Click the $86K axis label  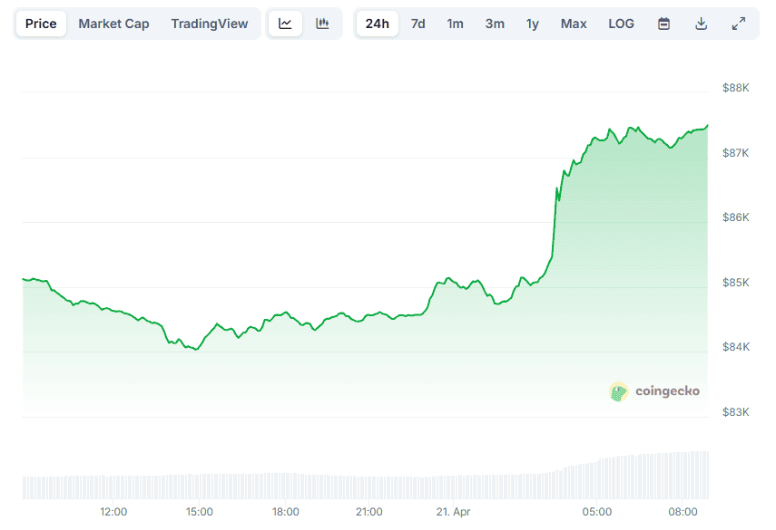click(x=735, y=217)
